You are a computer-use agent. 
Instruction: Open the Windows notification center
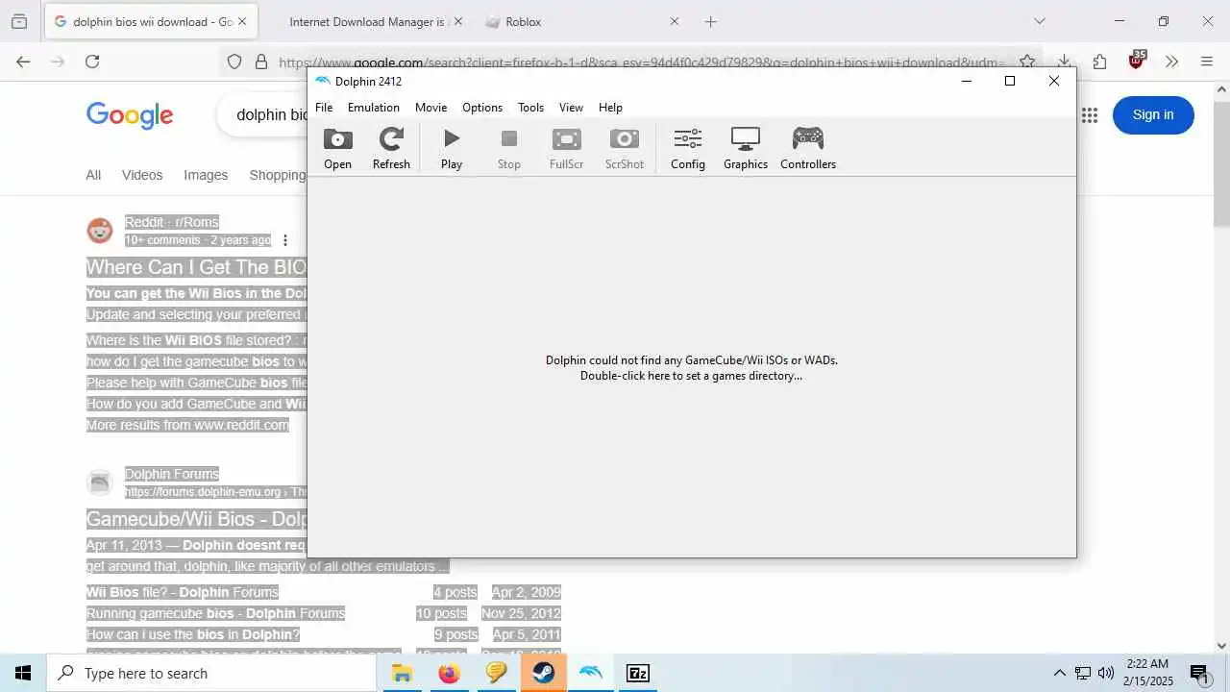click(x=1199, y=673)
